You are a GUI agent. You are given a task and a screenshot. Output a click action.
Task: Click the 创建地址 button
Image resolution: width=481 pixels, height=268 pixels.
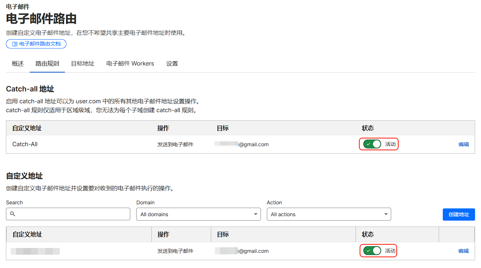(459, 214)
